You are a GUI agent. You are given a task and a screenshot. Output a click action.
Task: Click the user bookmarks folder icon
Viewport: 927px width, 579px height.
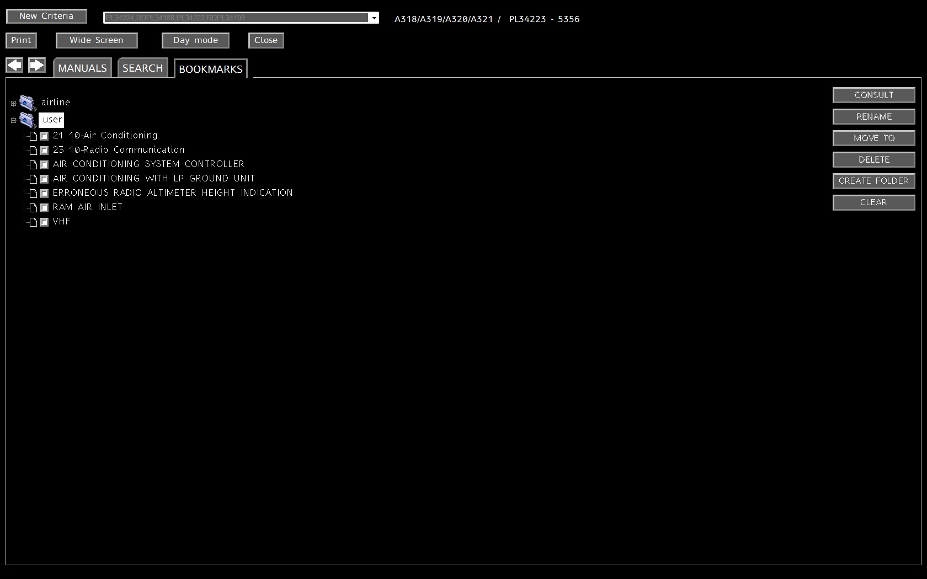(x=28, y=120)
